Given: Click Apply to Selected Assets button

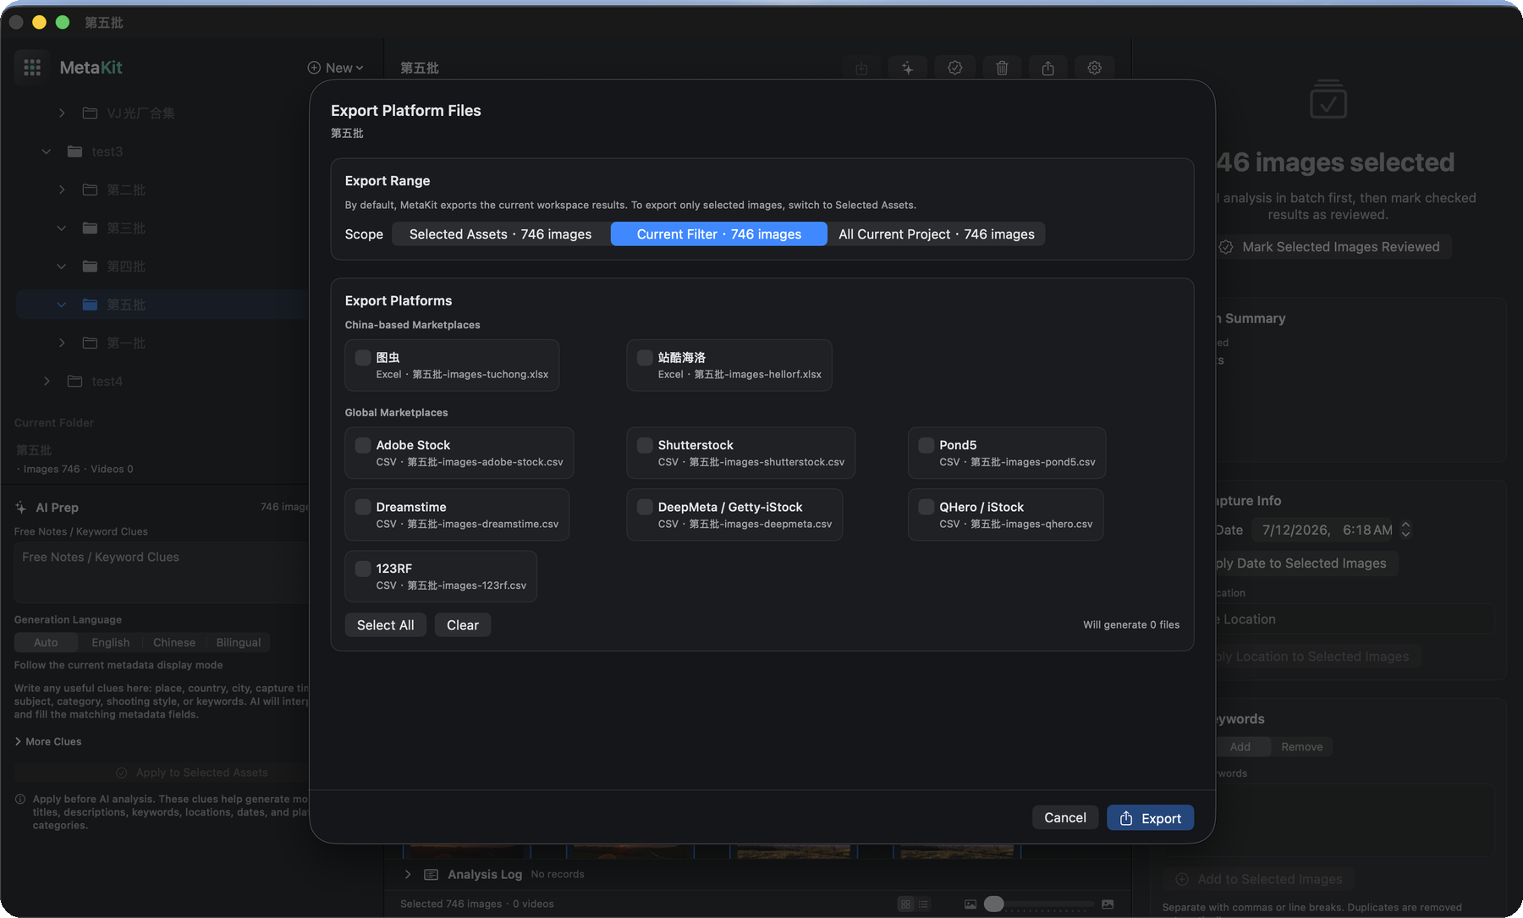Looking at the screenshot, I should tap(192, 772).
